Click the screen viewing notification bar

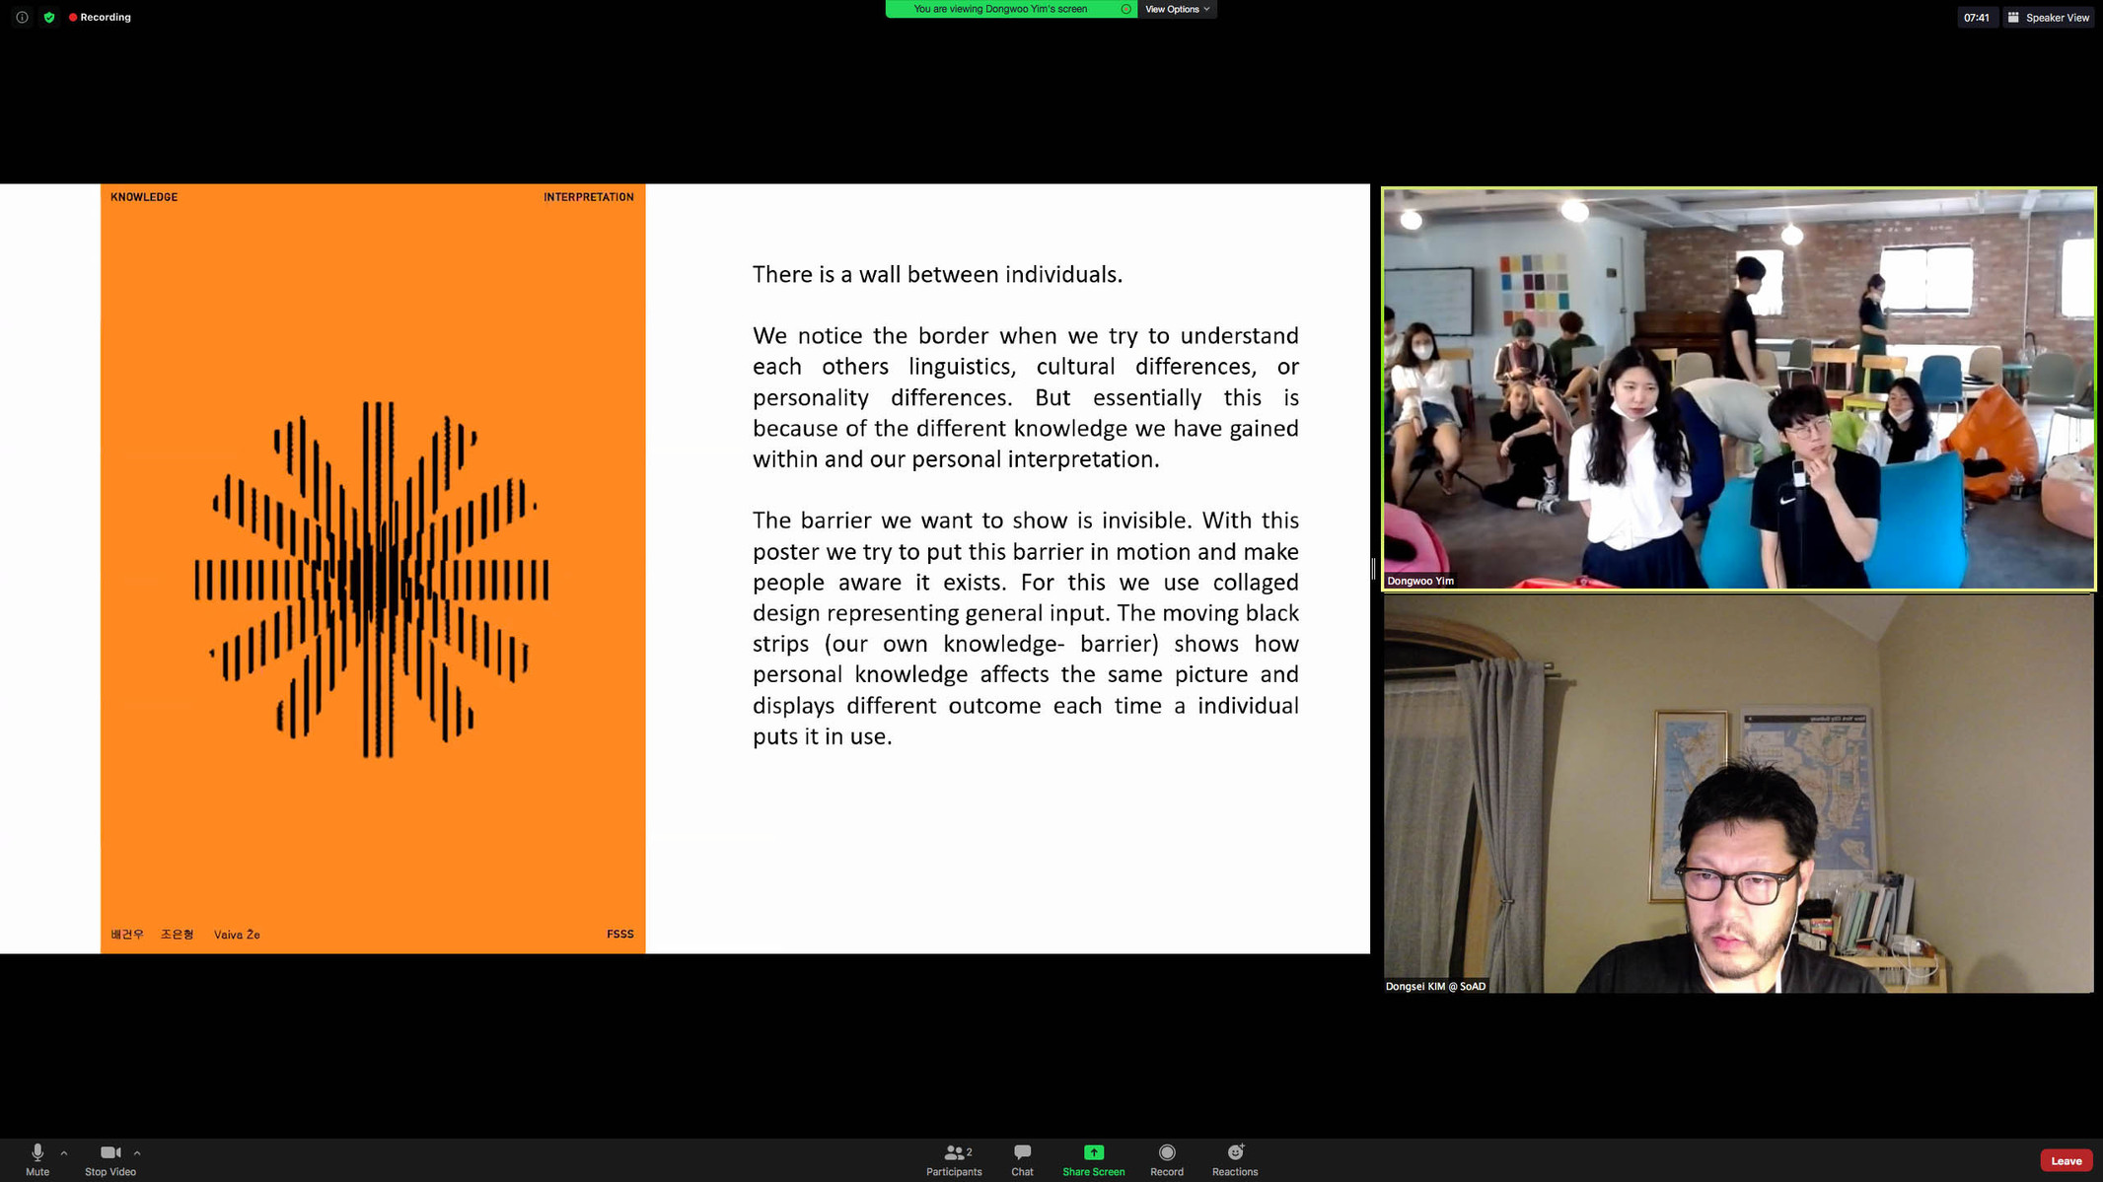1010,9
